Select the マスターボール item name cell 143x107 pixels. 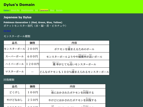click(15, 71)
